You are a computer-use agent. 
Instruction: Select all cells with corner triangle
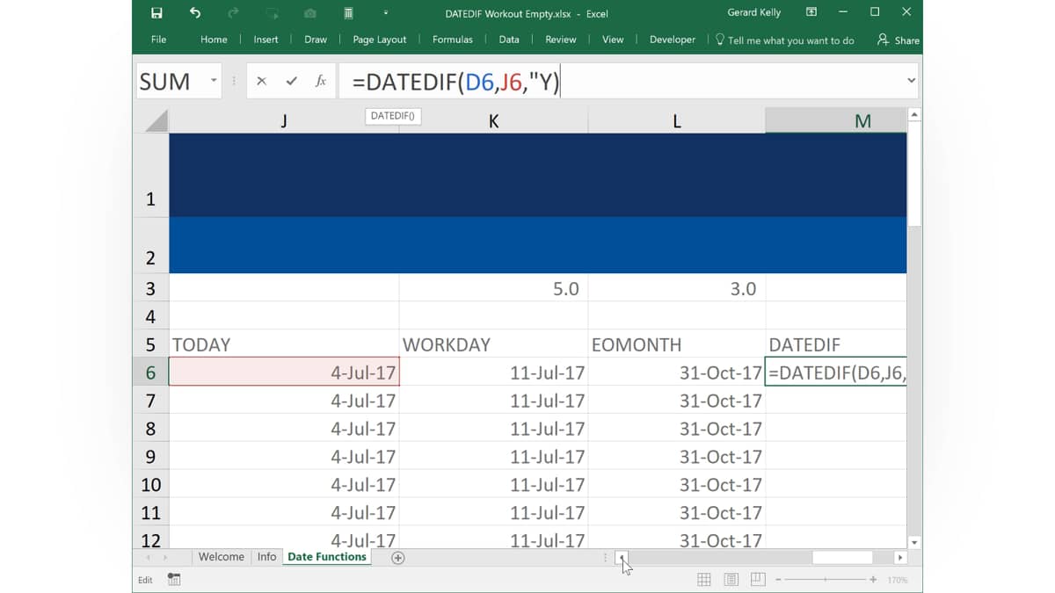click(156, 120)
